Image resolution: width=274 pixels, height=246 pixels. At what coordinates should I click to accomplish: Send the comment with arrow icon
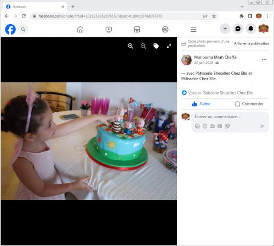point(262,126)
